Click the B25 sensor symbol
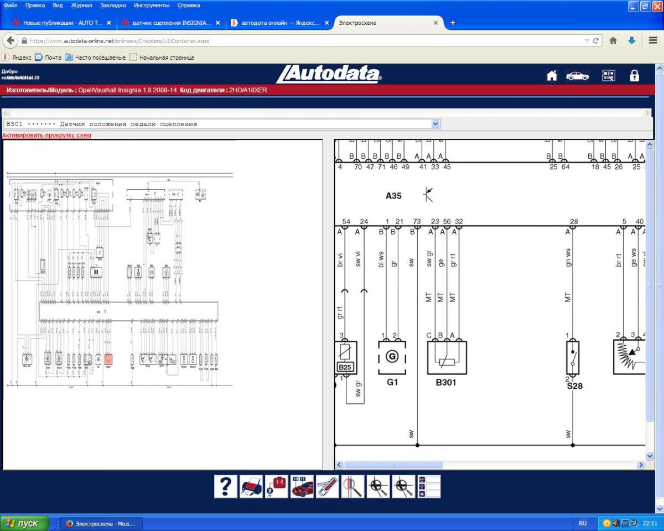664x531 pixels. coord(346,357)
